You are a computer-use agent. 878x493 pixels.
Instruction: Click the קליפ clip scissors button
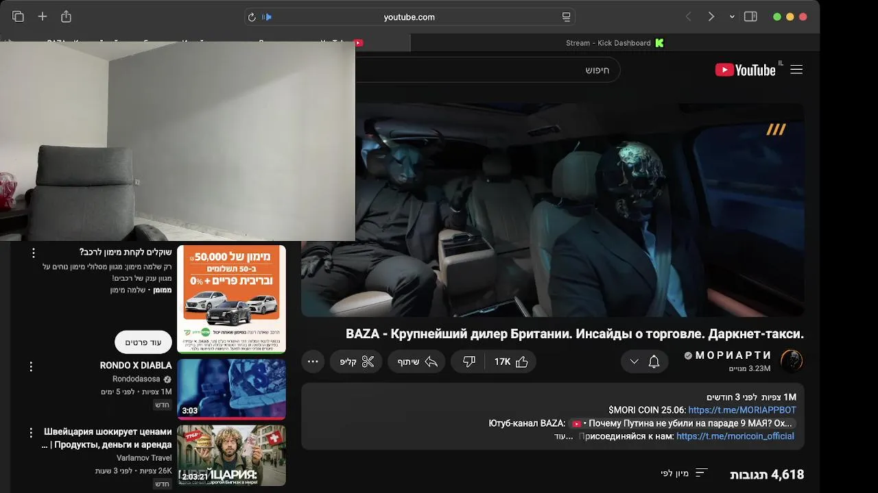357,362
